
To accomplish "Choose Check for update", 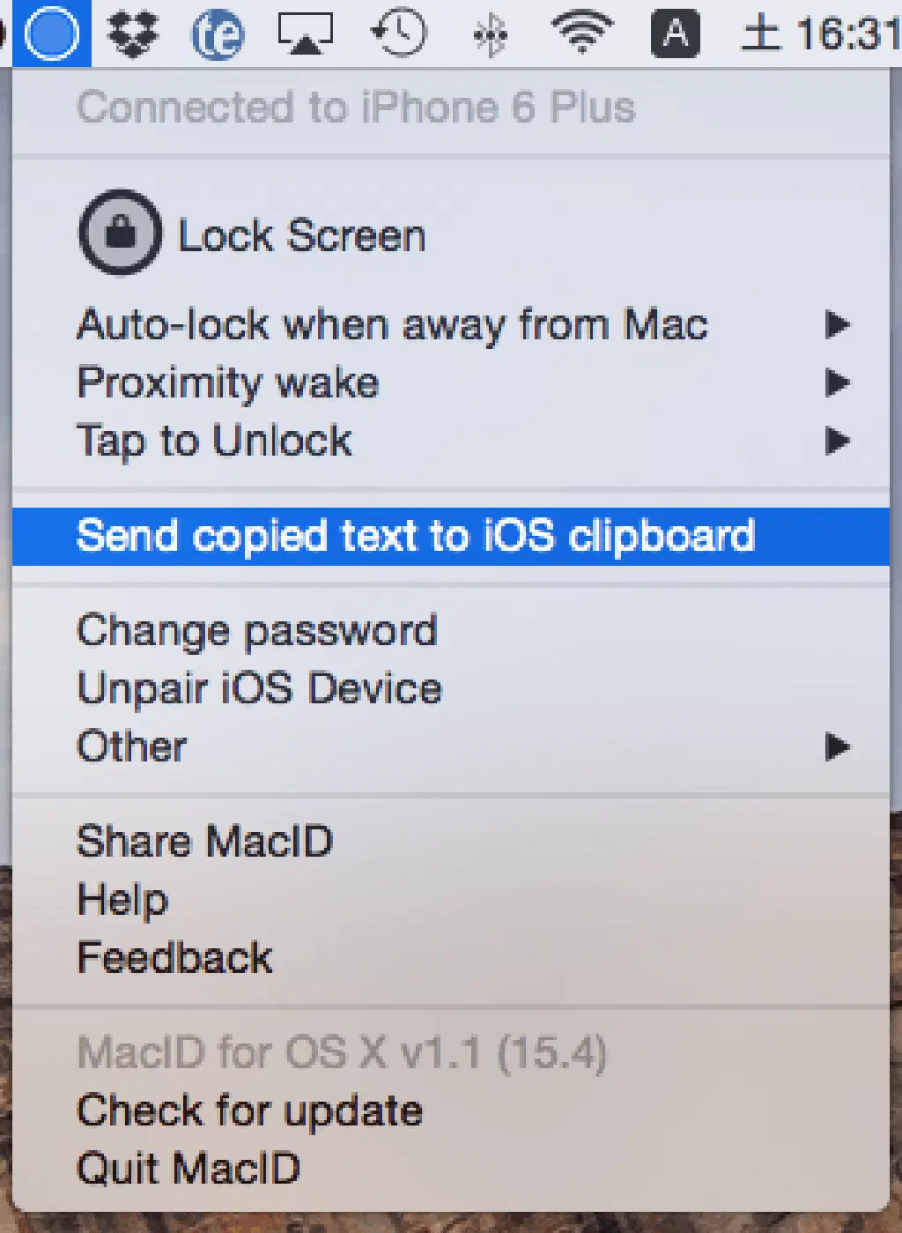I will point(250,1110).
